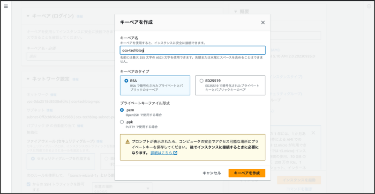This screenshot has height=194, width=375.
Task: Select the ED25519 key pair type
Action: pyautogui.click(x=230, y=86)
